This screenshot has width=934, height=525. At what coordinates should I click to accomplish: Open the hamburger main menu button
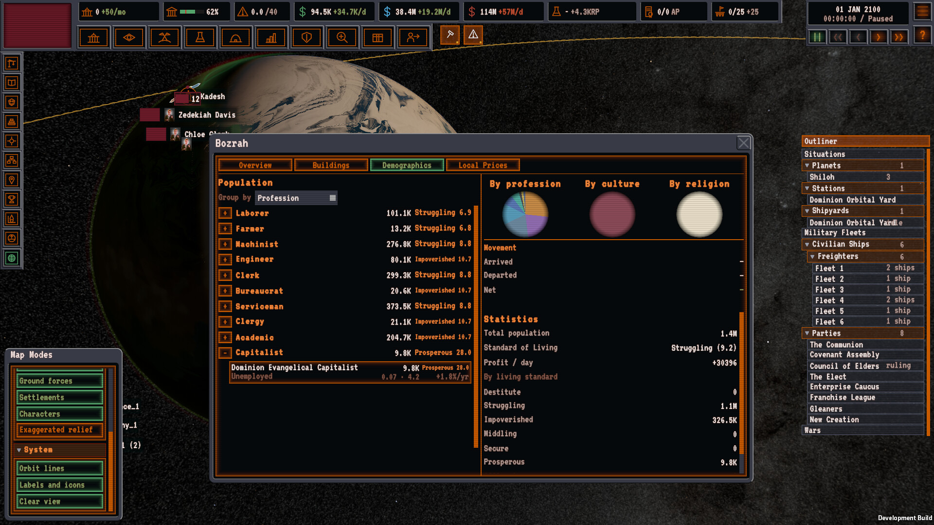click(x=922, y=12)
